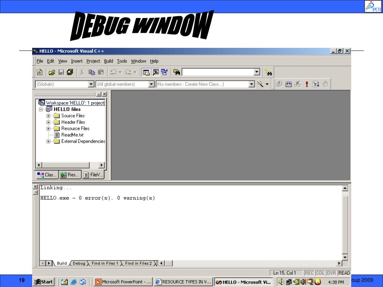Screen dimensions: 383x287
Task: Open the File menu
Action: tap(40, 61)
